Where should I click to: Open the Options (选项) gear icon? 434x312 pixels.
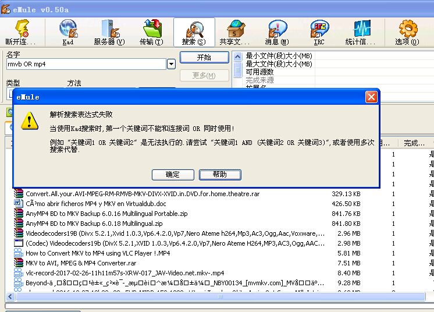[407, 29]
